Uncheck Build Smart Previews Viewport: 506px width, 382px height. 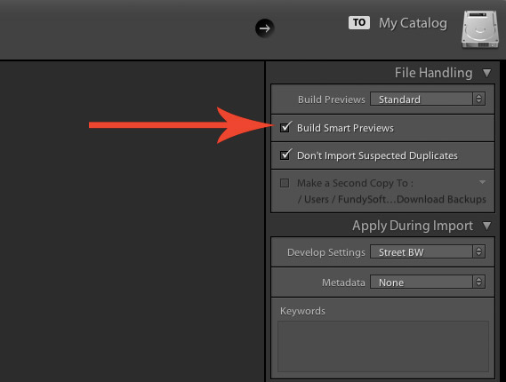[x=285, y=128]
